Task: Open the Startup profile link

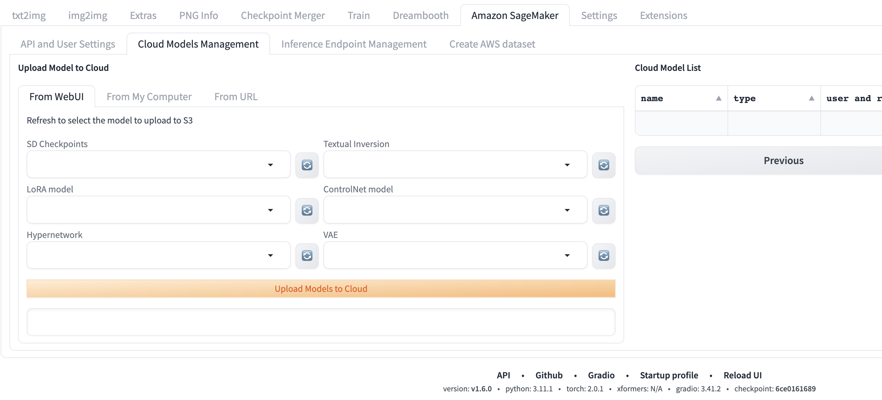Action: (669, 375)
